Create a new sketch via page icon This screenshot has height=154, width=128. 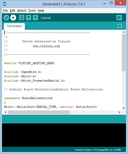coord(22,18)
